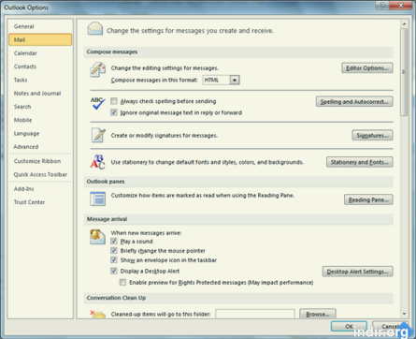The height and width of the screenshot is (339, 416).
Task: Open Stationery and Fonts dialog
Action: point(360,162)
